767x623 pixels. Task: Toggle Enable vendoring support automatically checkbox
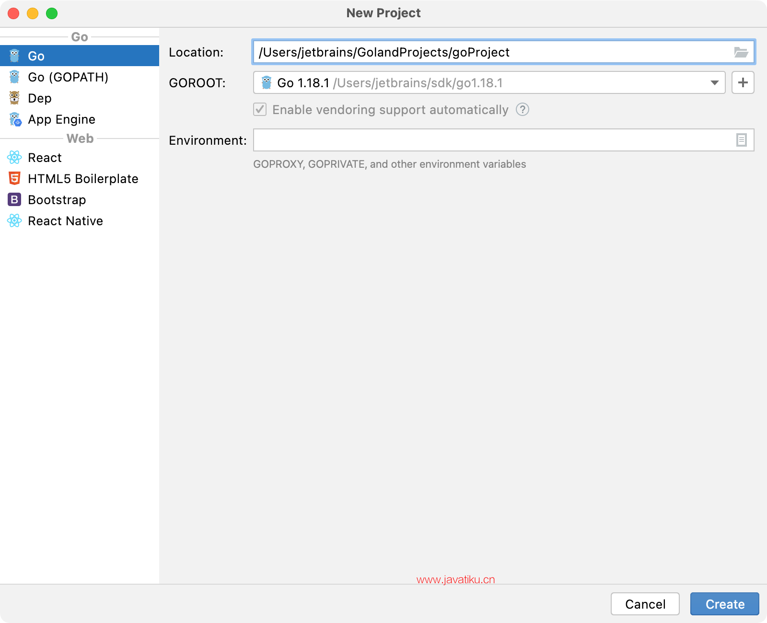pyautogui.click(x=260, y=110)
